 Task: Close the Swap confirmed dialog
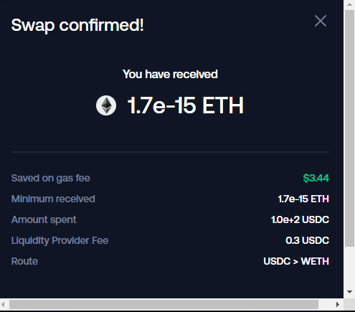tap(321, 21)
